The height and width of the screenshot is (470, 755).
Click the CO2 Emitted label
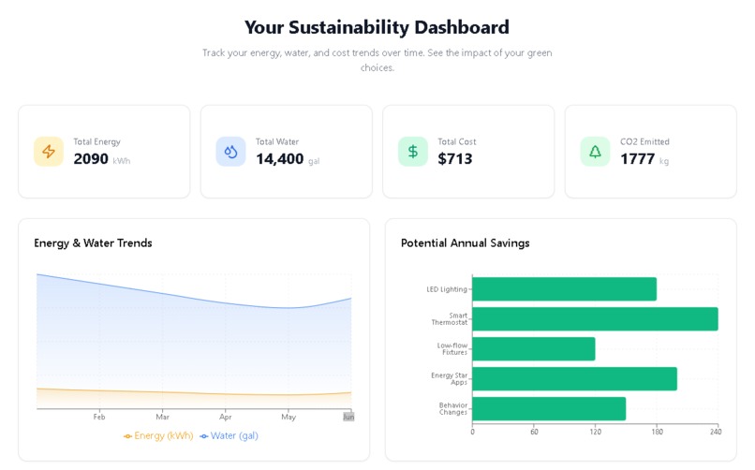pos(644,141)
